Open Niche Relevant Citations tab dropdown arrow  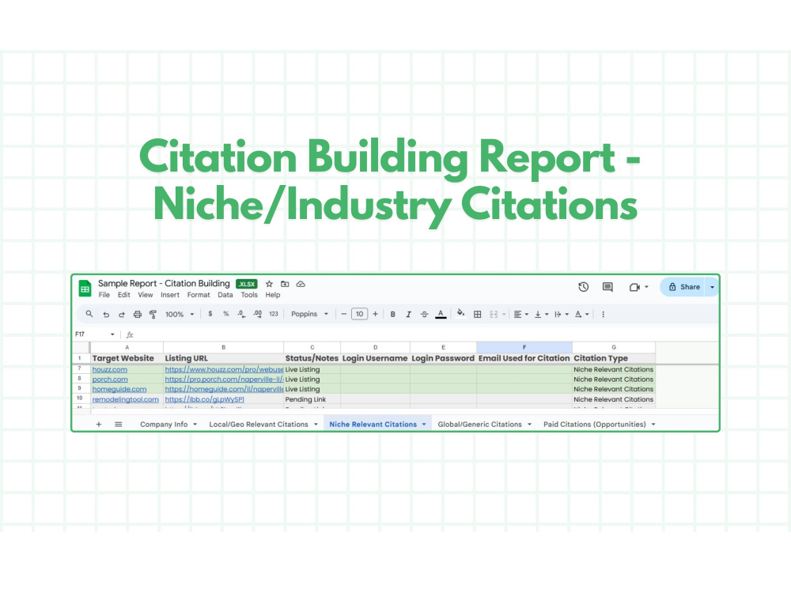424,425
